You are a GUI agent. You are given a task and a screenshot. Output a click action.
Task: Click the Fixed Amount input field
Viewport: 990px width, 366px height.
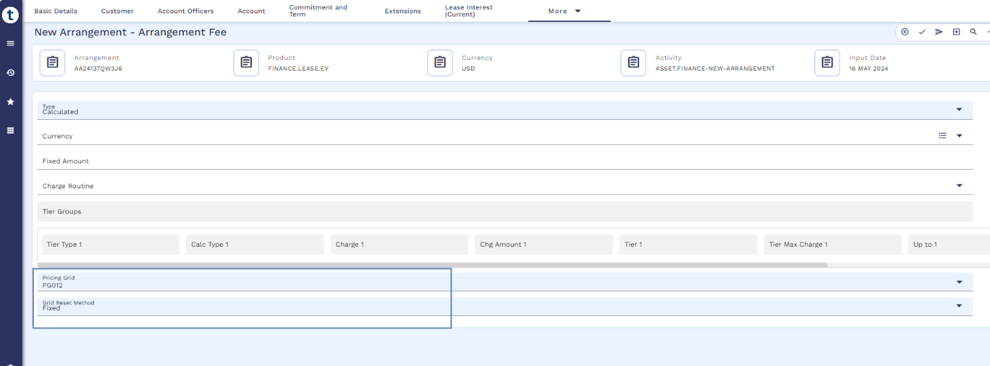[505, 160]
